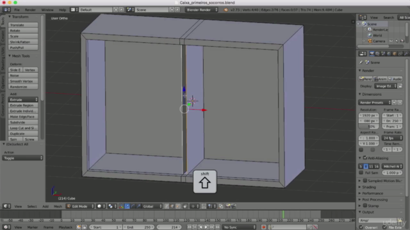Click the current frame 214 field

click(169, 227)
